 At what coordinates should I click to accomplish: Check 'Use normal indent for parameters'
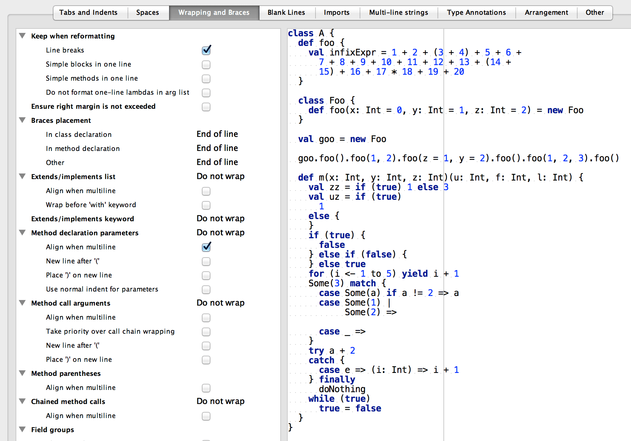click(x=206, y=290)
